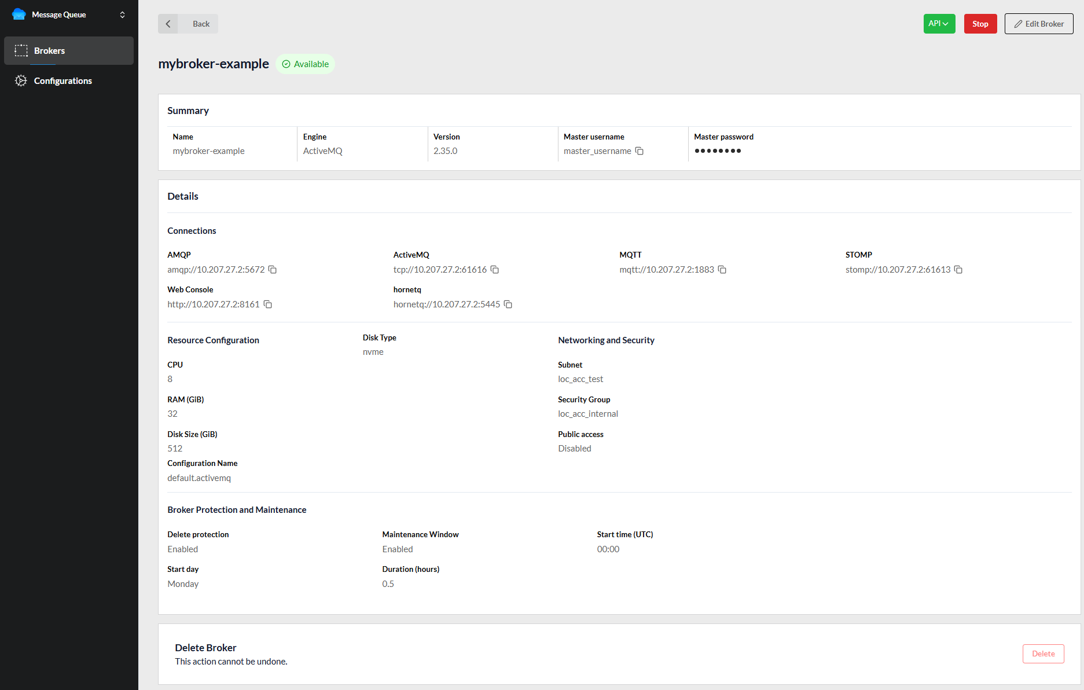1084x690 pixels.
Task: Expand the API dropdown menu
Action: tap(939, 24)
